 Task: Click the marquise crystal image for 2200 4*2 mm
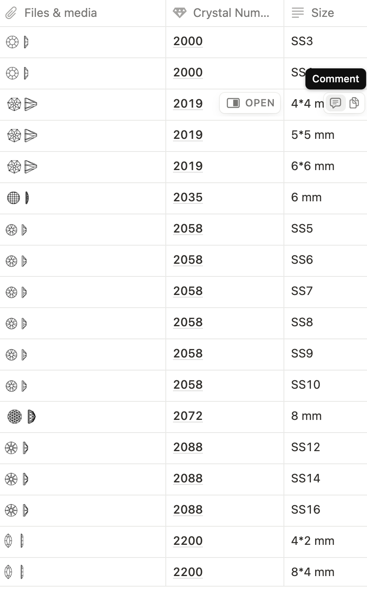(14, 541)
